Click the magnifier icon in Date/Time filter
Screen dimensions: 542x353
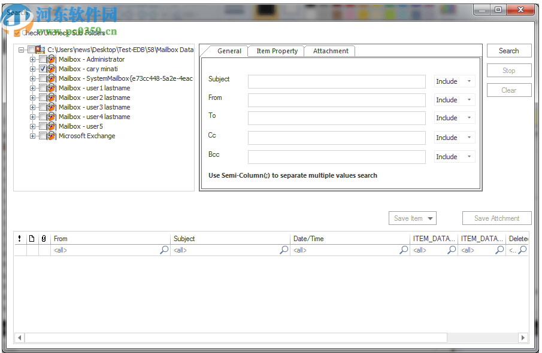click(403, 250)
